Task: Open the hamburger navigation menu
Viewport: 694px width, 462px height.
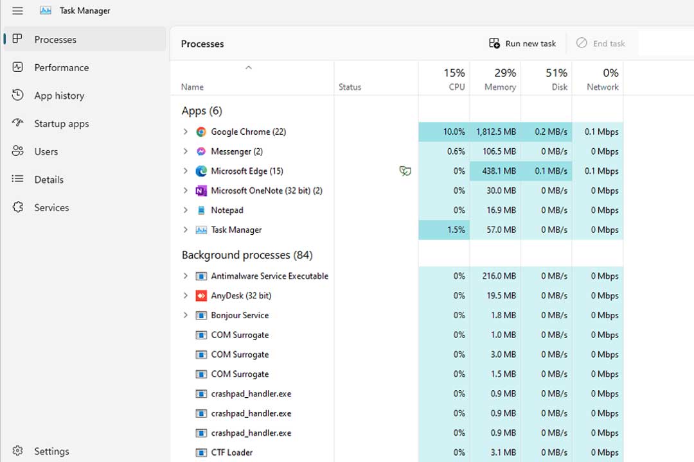Action: [17, 11]
